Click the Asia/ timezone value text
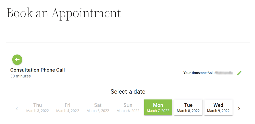The height and width of the screenshot is (124, 255). (212, 73)
